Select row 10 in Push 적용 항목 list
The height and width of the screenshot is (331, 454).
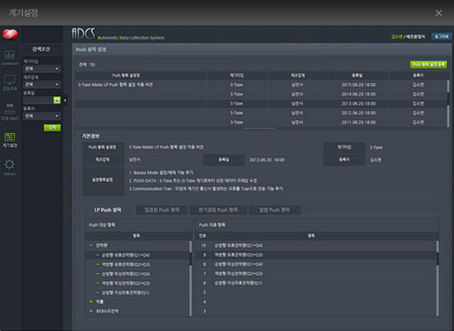[x=316, y=245]
